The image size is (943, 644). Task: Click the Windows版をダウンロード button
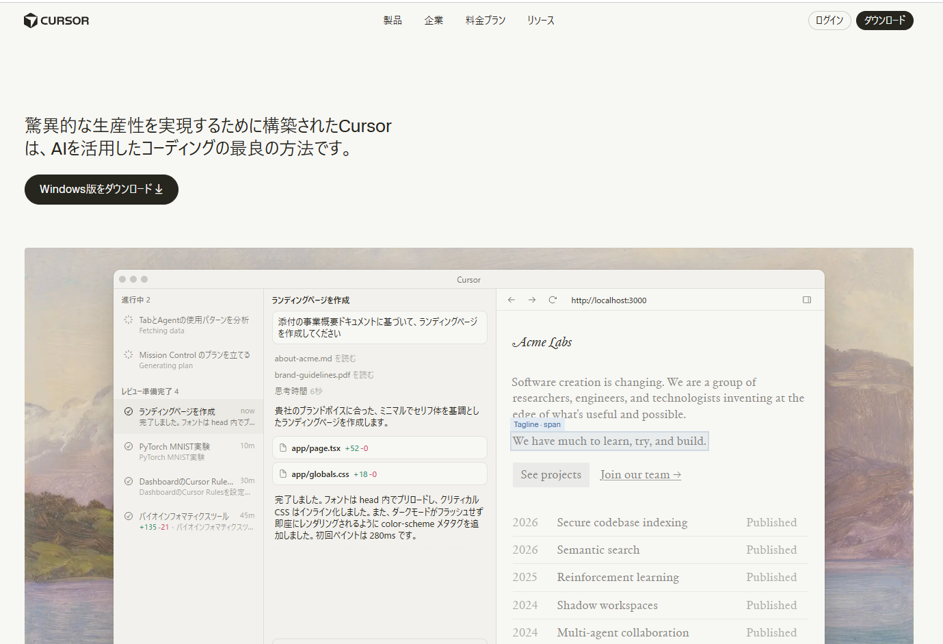click(101, 189)
